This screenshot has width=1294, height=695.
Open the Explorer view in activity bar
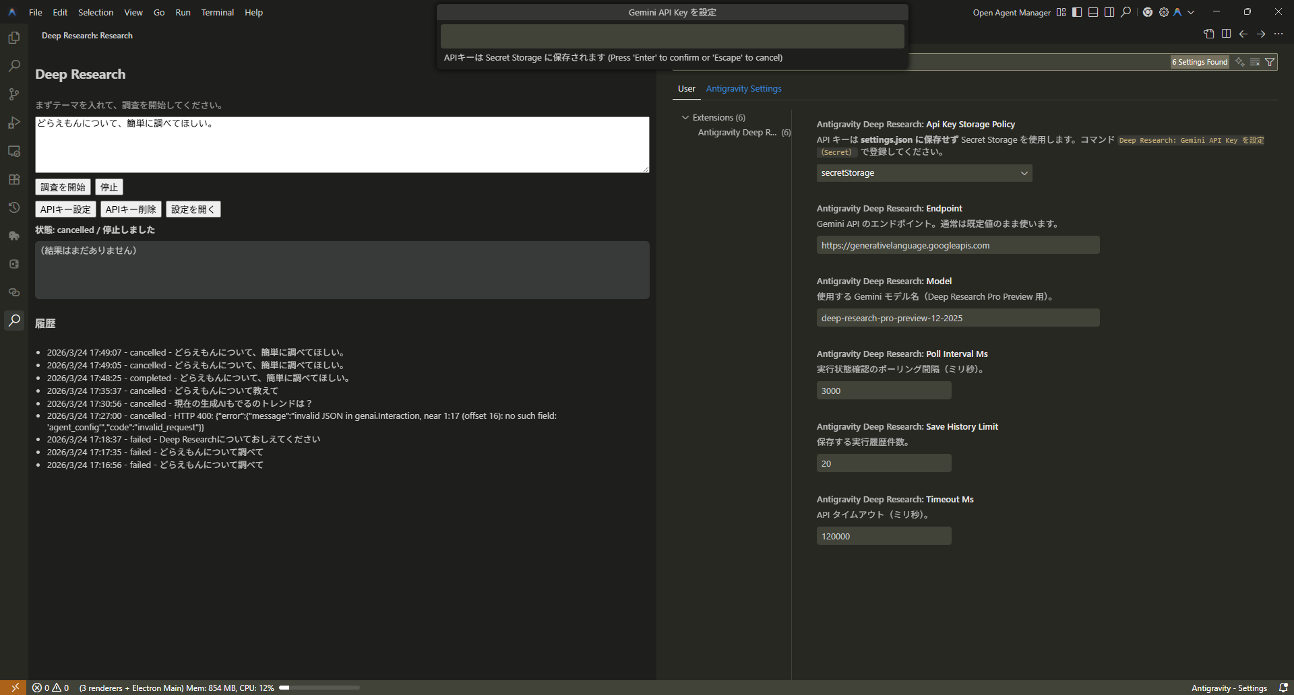[14, 38]
